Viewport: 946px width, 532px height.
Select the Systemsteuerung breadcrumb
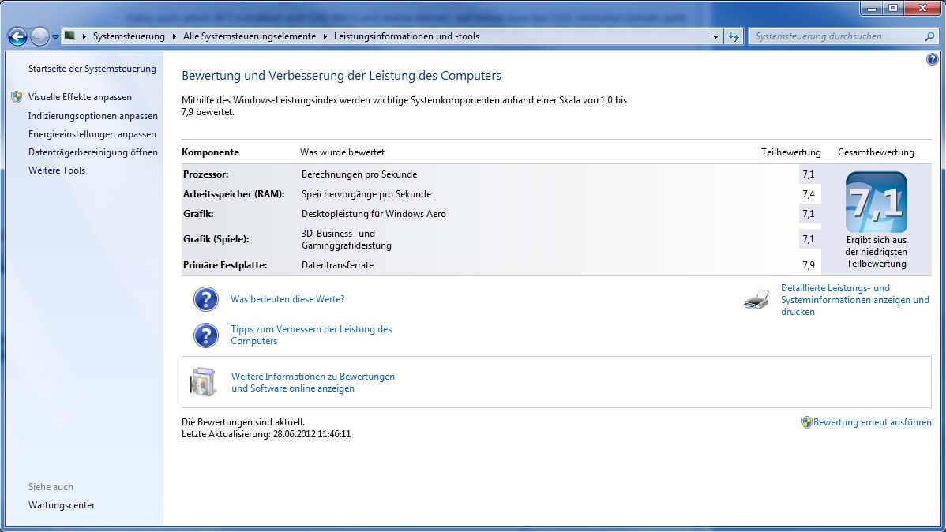click(129, 36)
